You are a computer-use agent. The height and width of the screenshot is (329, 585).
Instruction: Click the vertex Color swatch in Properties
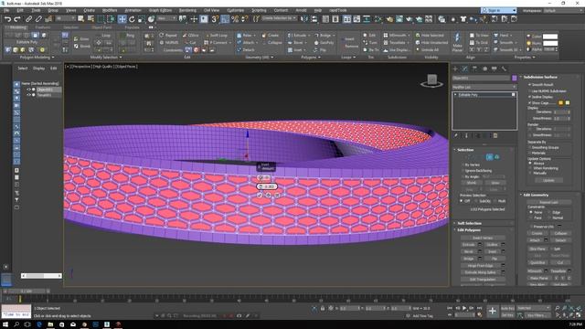[550, 37]
